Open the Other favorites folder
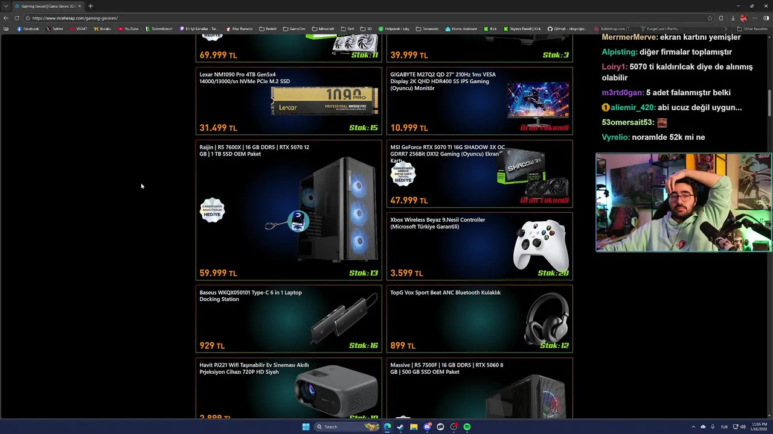773x434 pixels. [x=752, y=29]
